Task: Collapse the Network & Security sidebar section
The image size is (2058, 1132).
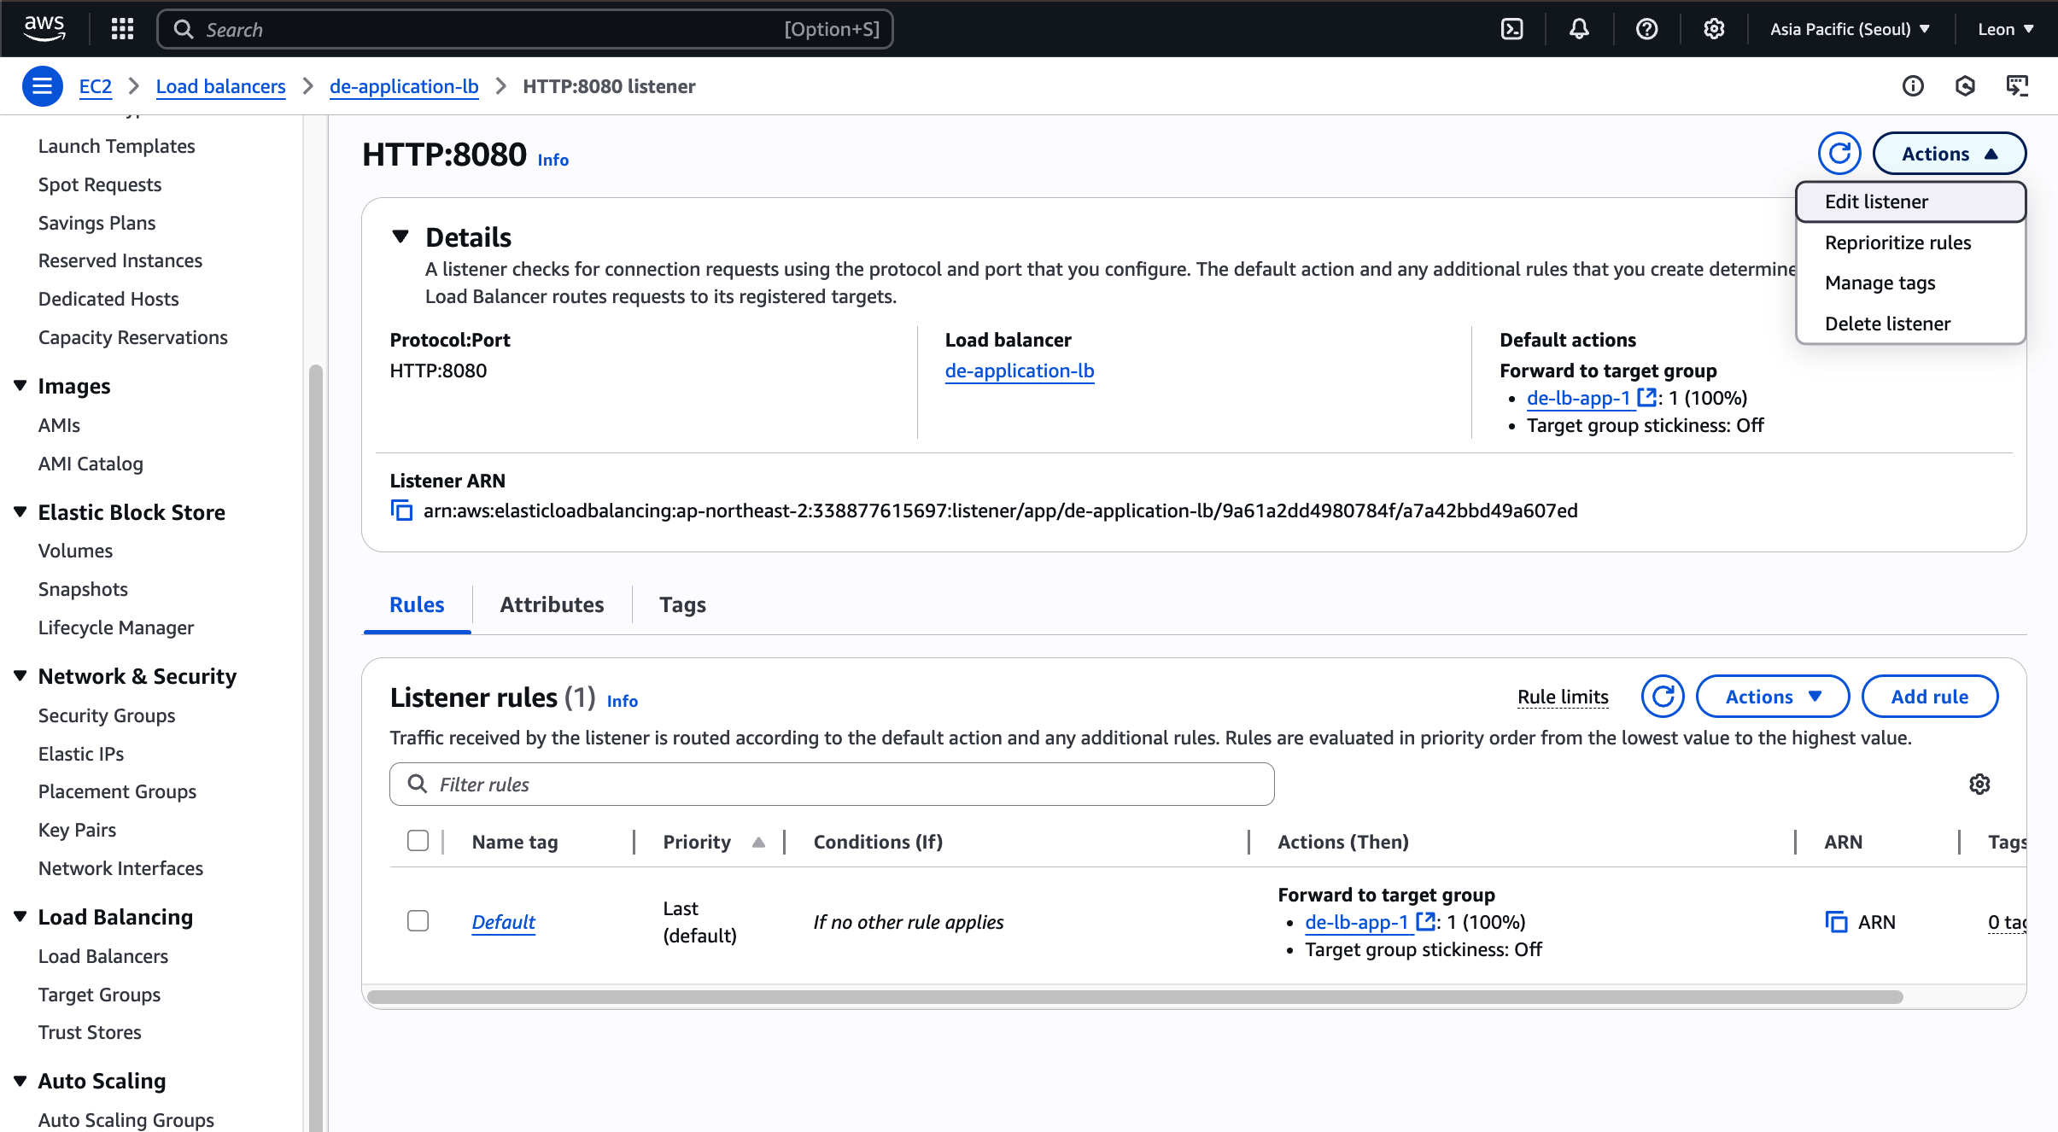Action: coord(20,676)
